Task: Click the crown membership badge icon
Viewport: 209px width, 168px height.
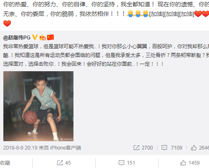Action: [x=42, y=37]
